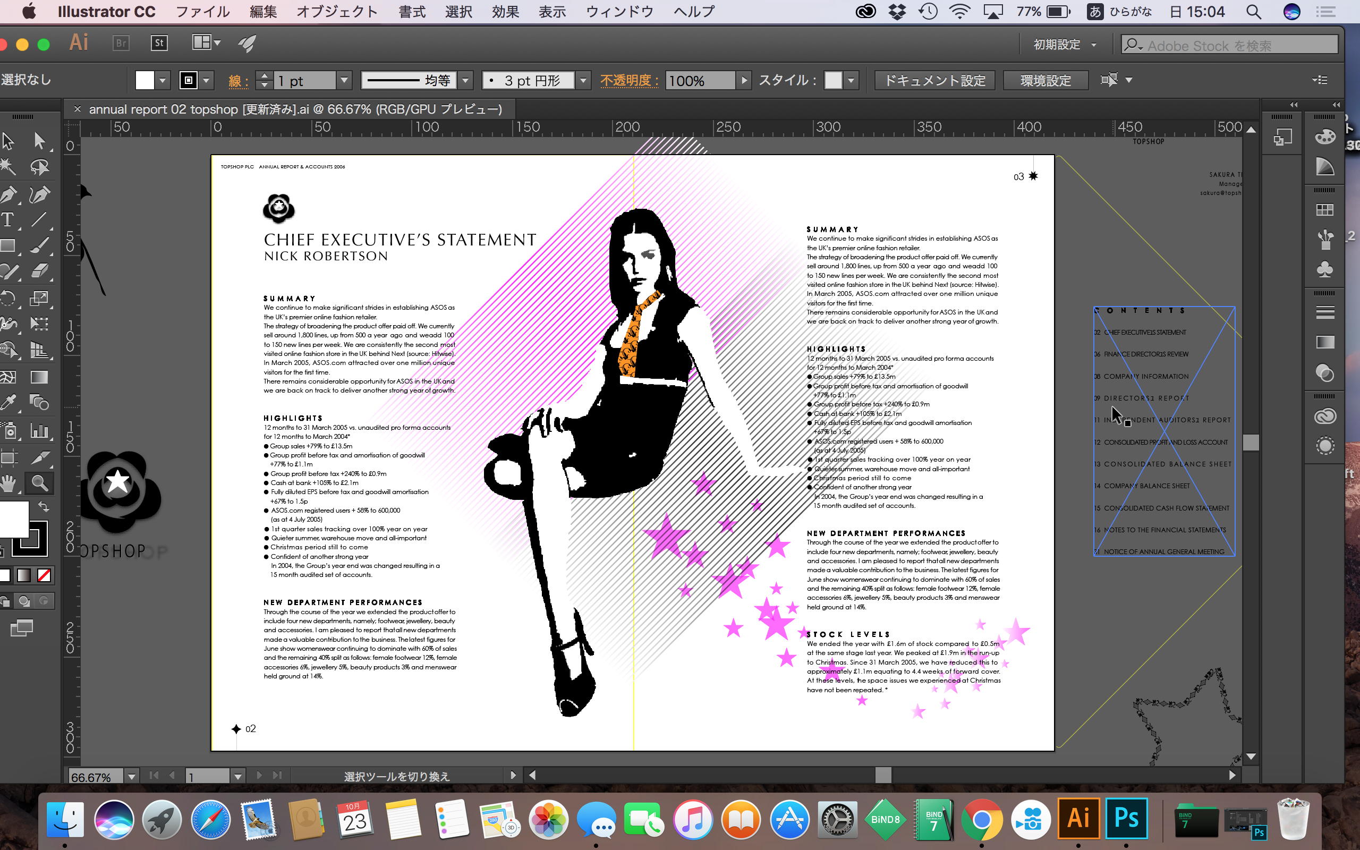Viewport: 1360px width, 850px height.
Task: Open the Color panel palette icon
Action: [1324, 137]
